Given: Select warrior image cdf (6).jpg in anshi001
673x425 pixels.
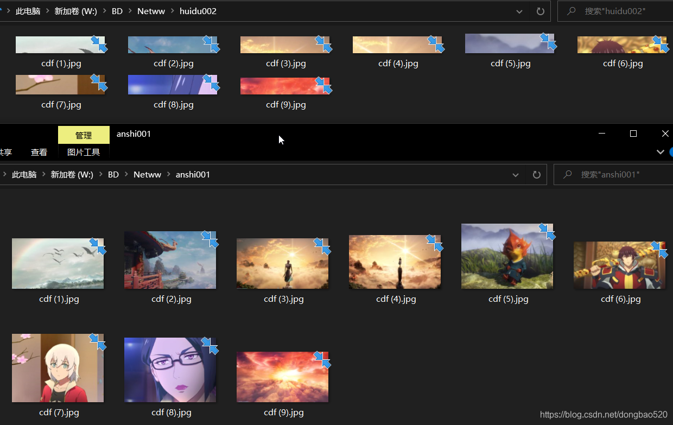Looking at the screenshot, I should (619, 265).
